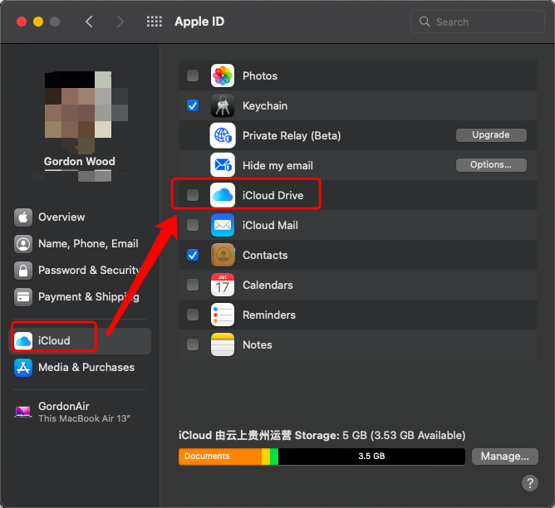The width and height of the screenshot is (555, 508).
Task: Click the Keychain keys icon
Action: pos(223,105)
